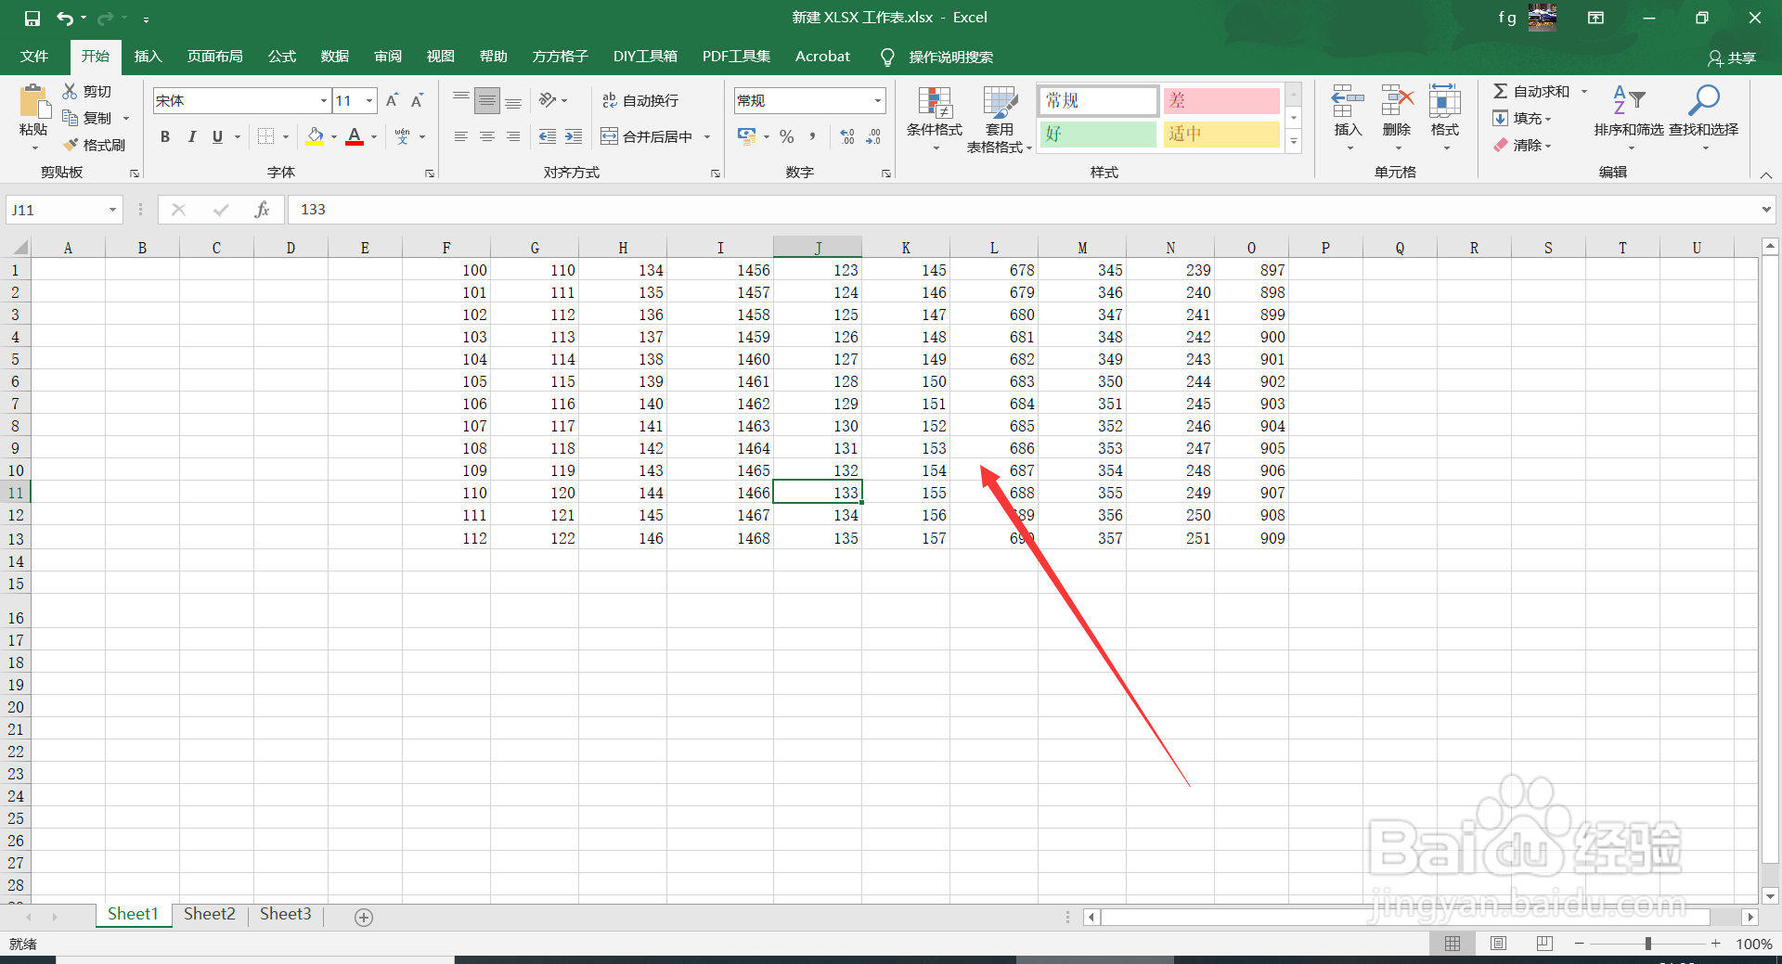Expand the AutoSum 自动求和 dropdown arrow

[1584, 91]
